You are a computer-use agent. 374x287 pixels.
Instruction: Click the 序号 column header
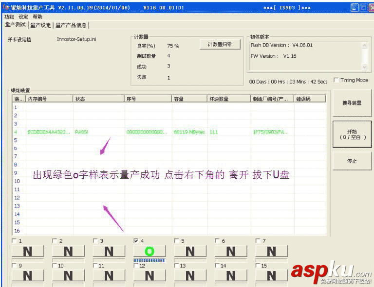pos(148,99)
